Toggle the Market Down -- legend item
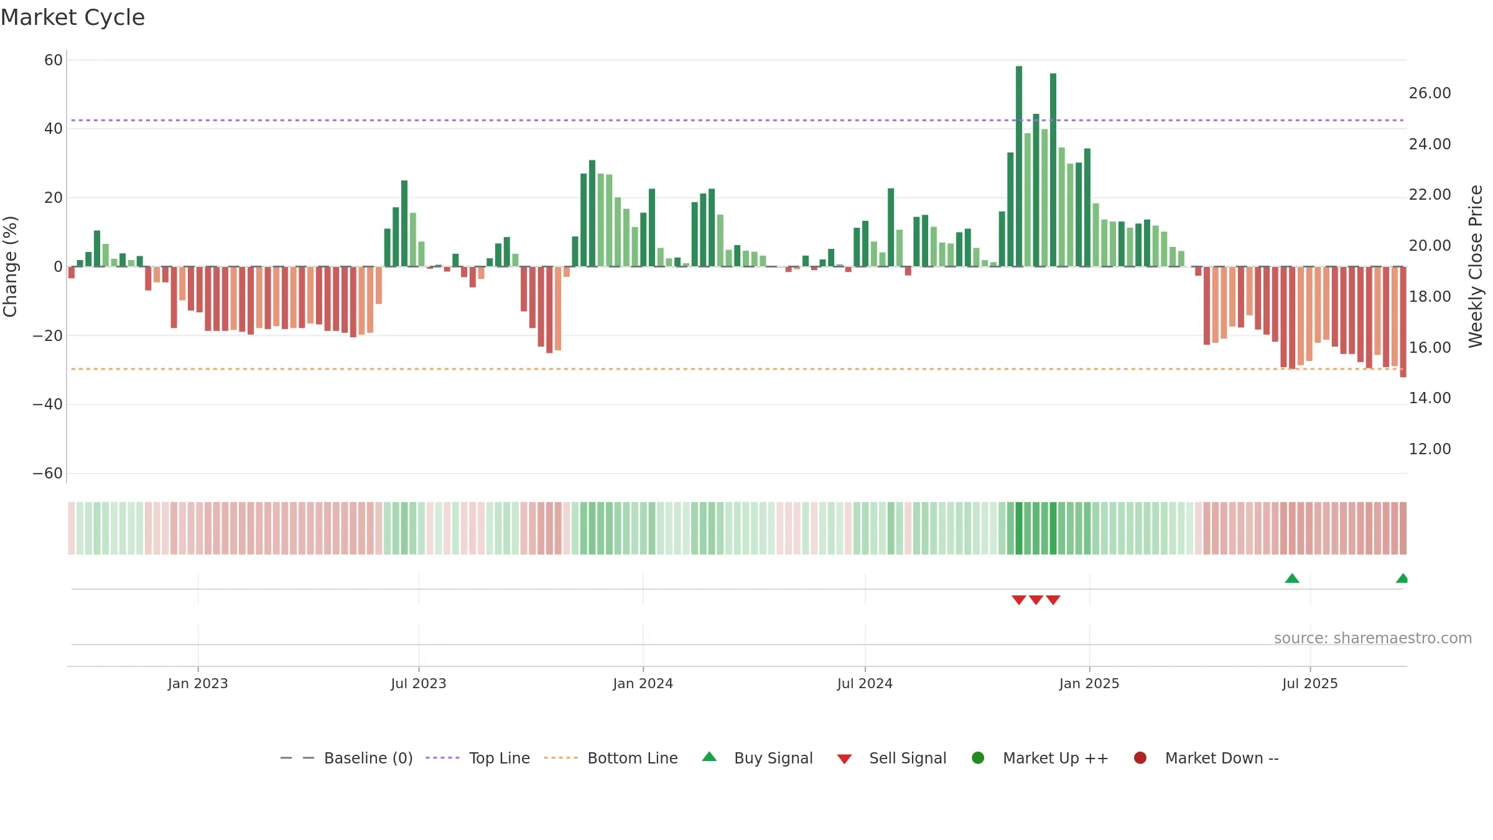 point(1206,758)
